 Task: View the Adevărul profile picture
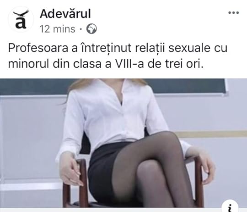pyautogui.click(x=21, y=19)
